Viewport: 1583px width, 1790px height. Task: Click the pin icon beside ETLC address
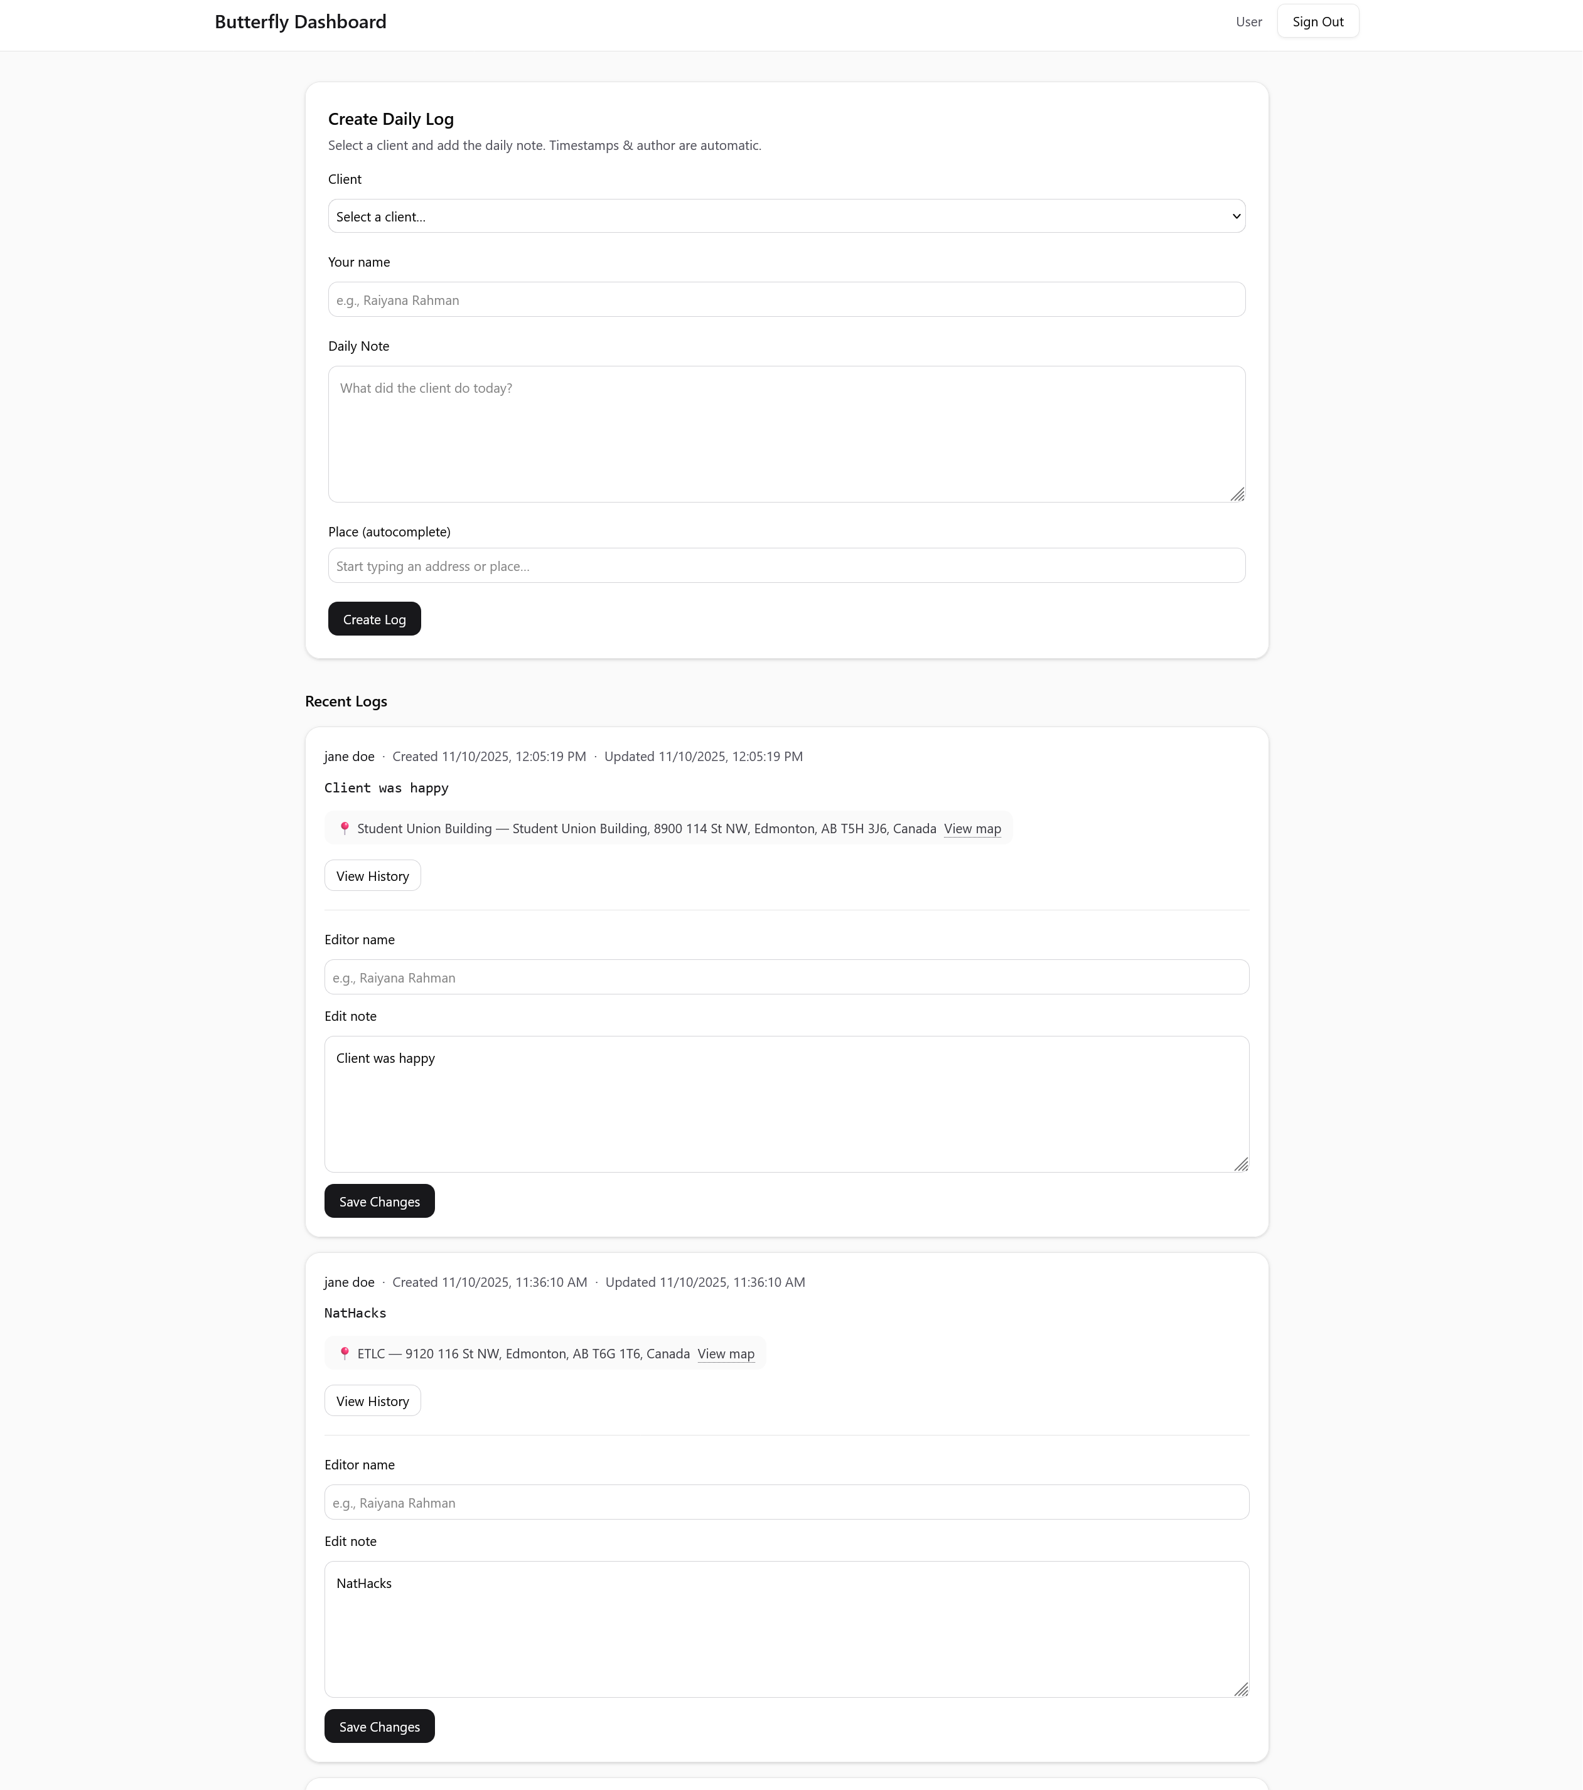345,1354
